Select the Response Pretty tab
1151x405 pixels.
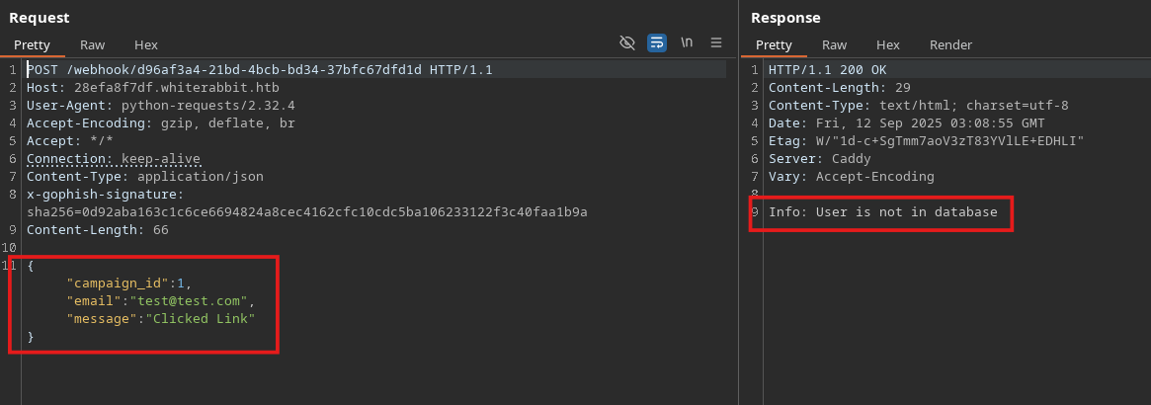point(774,44)
